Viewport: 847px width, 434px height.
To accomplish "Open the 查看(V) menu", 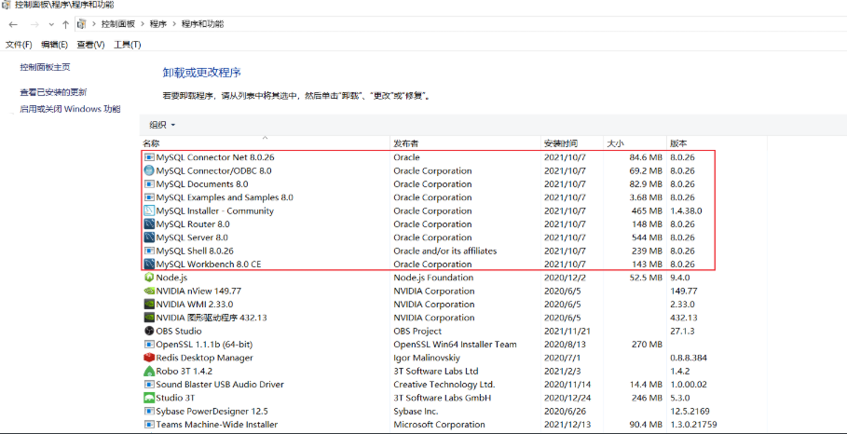I will [x=90, y=45].
